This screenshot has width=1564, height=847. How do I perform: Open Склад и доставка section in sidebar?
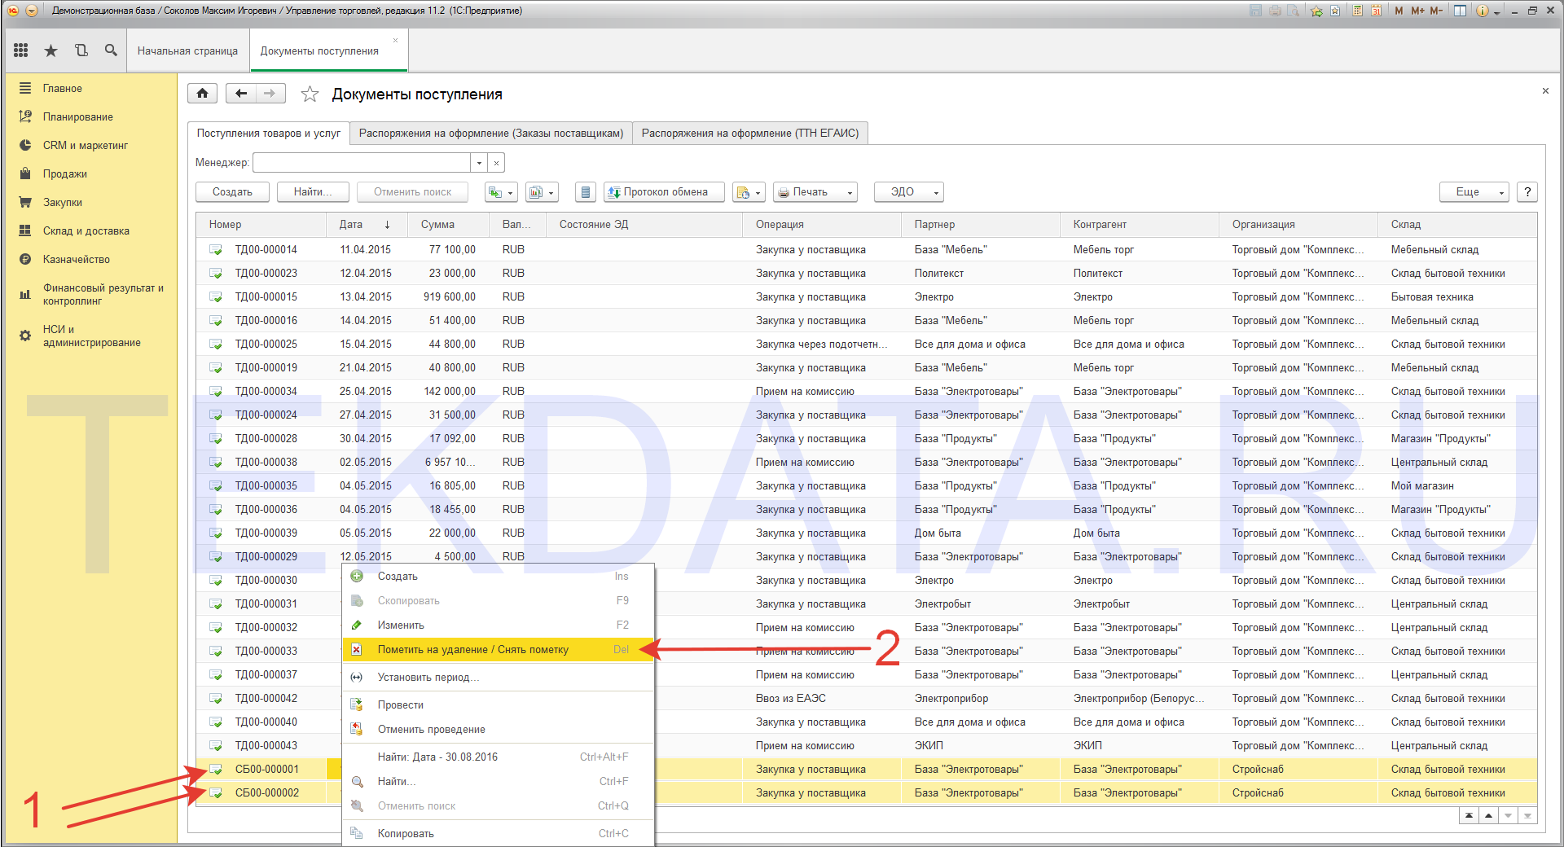coord(86,231)
